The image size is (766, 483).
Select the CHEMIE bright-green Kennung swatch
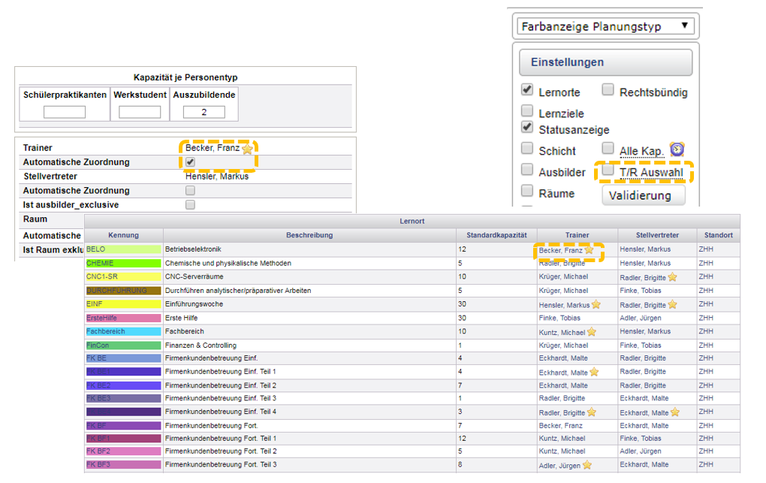point(123,263)
